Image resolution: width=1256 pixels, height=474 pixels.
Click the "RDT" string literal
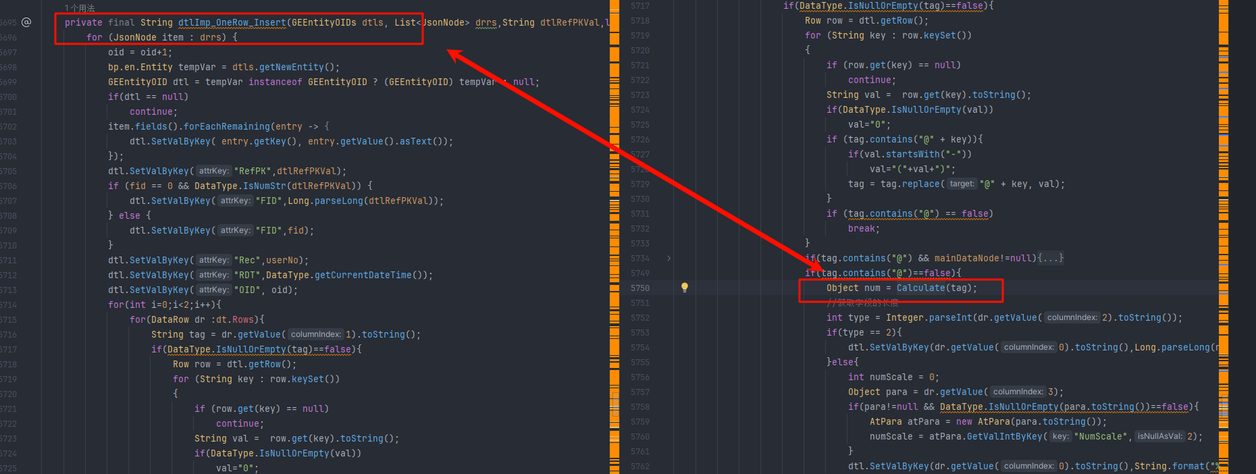[x=247, y=275]
